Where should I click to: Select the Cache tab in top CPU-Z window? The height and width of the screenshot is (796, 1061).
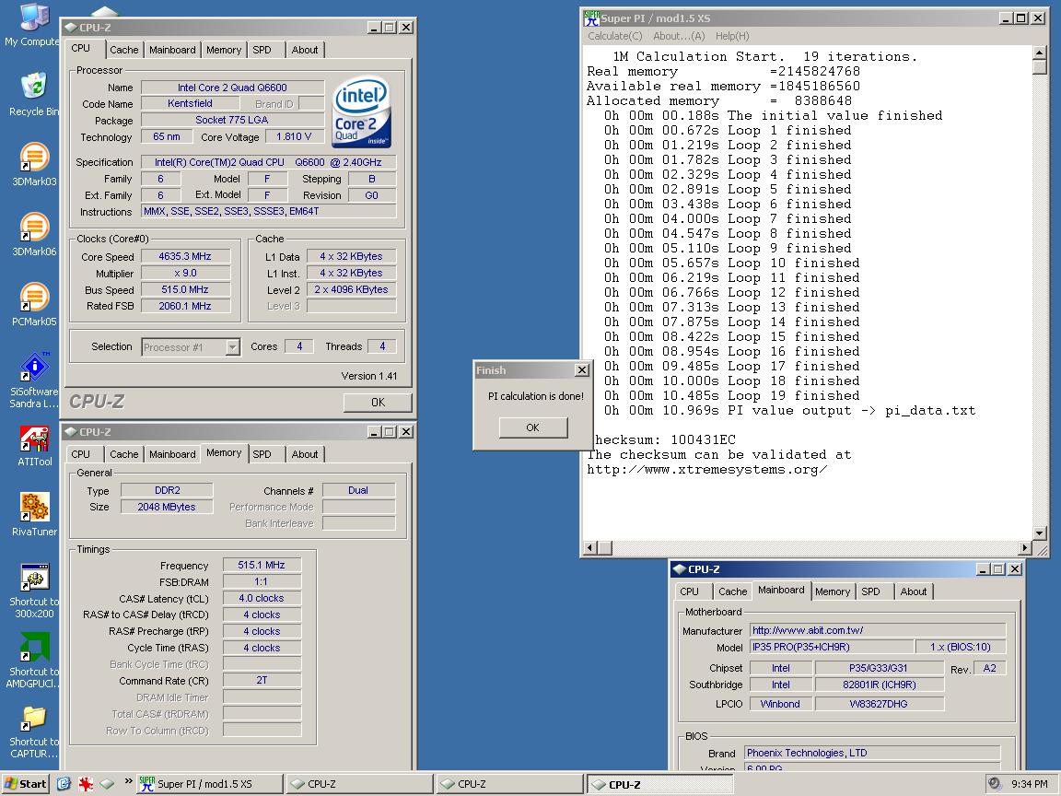click(123, 50)
